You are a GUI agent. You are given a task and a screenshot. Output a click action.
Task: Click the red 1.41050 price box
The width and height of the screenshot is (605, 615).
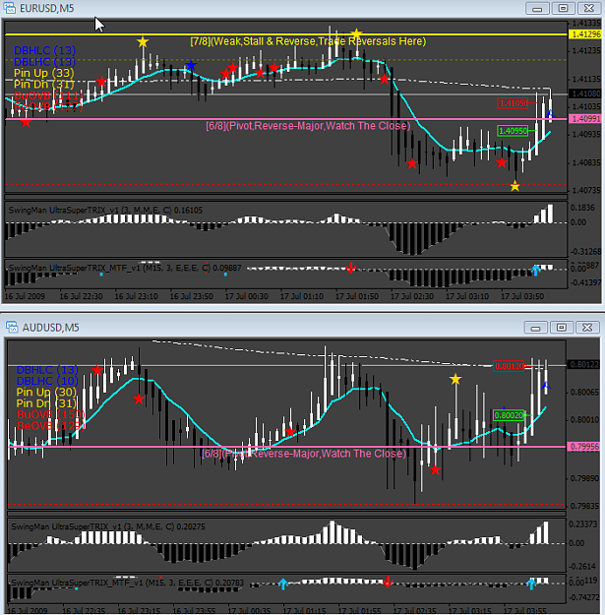point(513,103)
